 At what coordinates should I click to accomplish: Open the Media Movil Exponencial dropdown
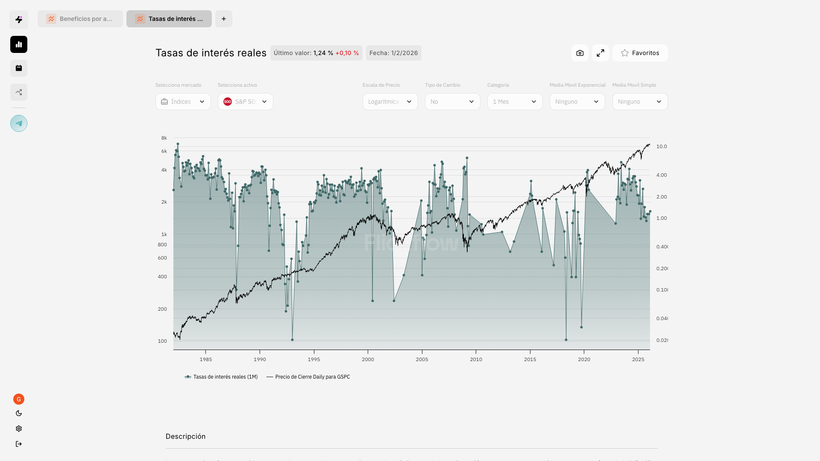point(577,102)
